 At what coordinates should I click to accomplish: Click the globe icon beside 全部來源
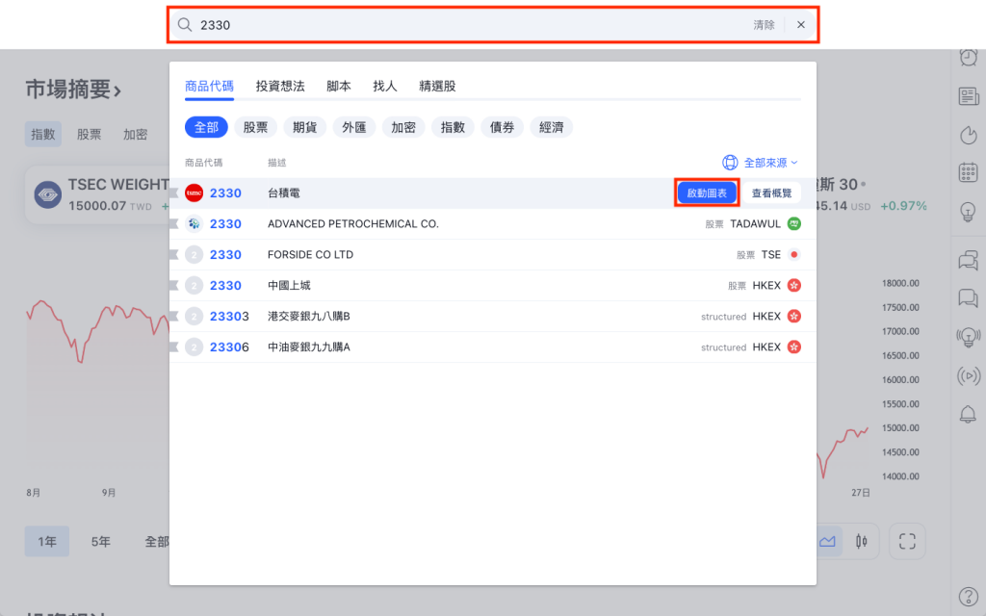[x=730, y=163]
